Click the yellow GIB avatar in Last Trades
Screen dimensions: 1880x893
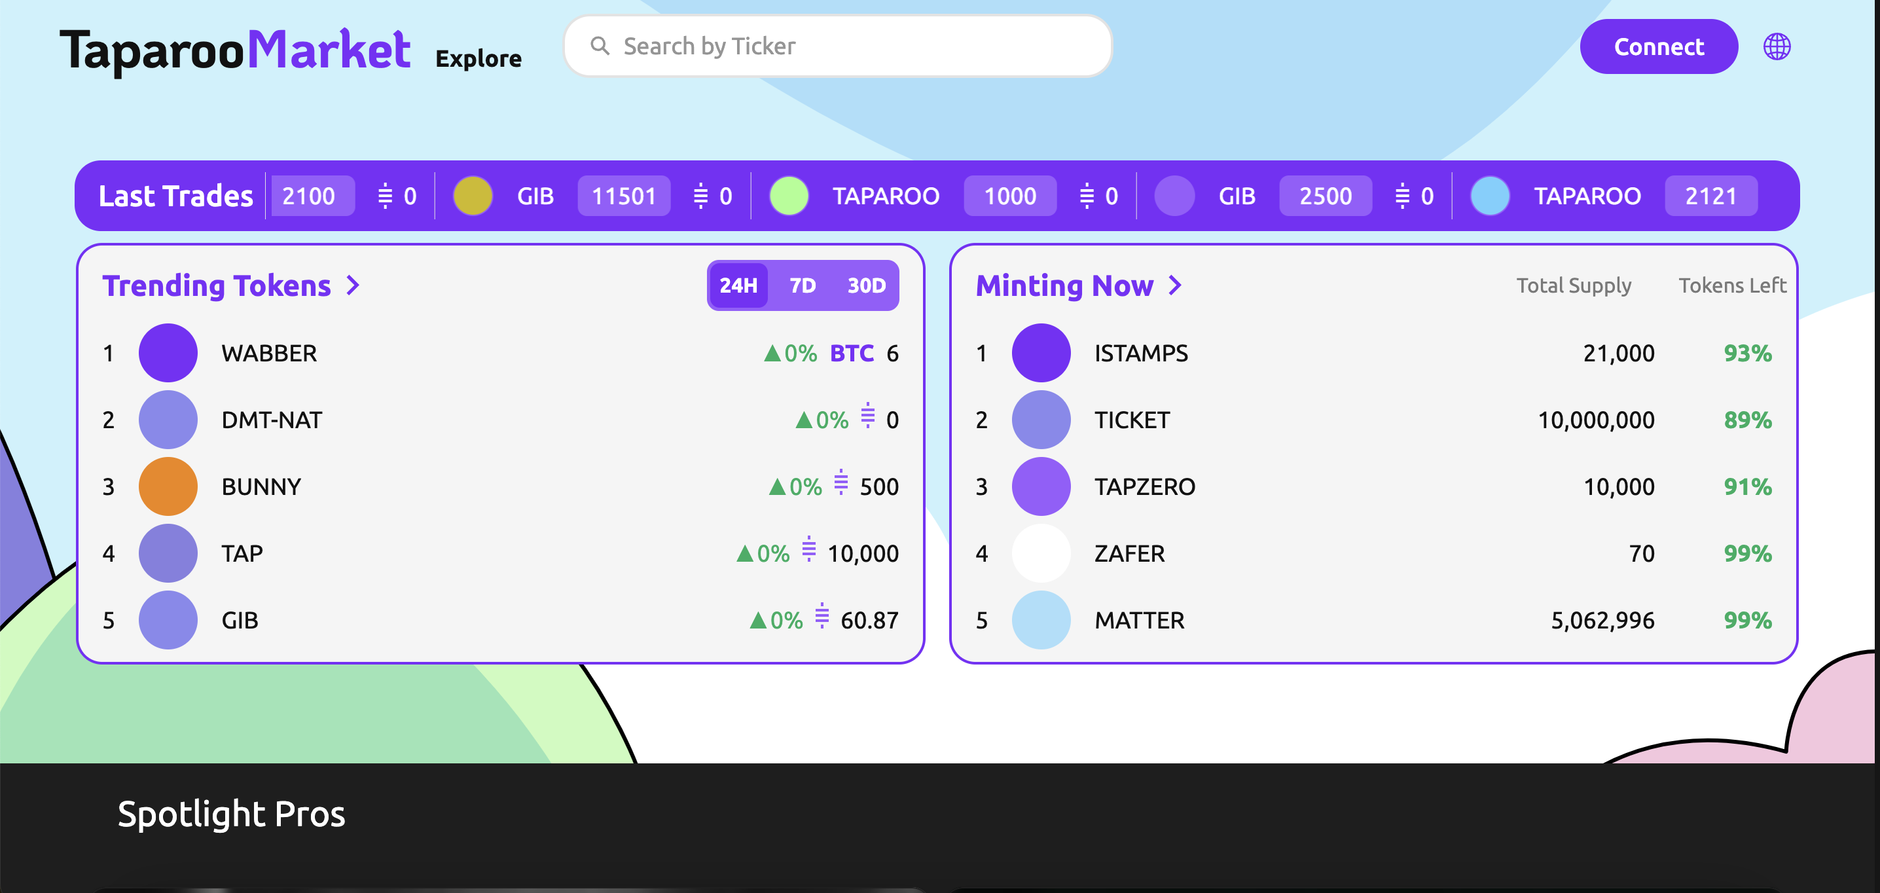click(473, 196)
